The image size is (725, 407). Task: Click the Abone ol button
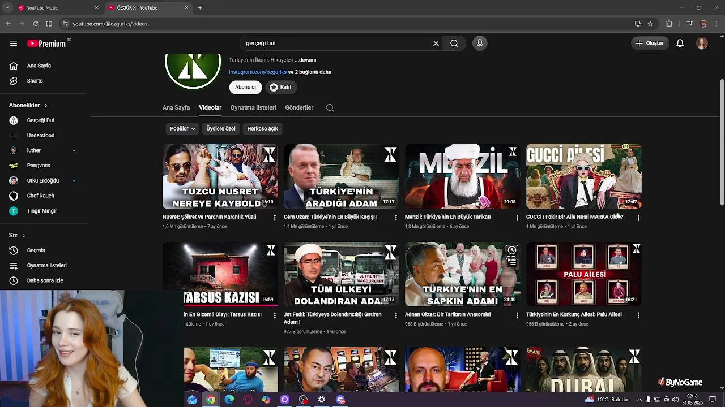tap(245, 87)
